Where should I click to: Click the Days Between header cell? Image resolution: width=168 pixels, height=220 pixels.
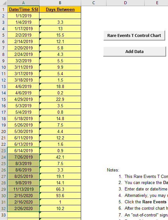(x=60, y=9)
